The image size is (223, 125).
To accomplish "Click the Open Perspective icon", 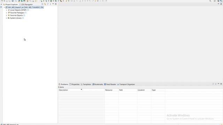I will point(215,1).
